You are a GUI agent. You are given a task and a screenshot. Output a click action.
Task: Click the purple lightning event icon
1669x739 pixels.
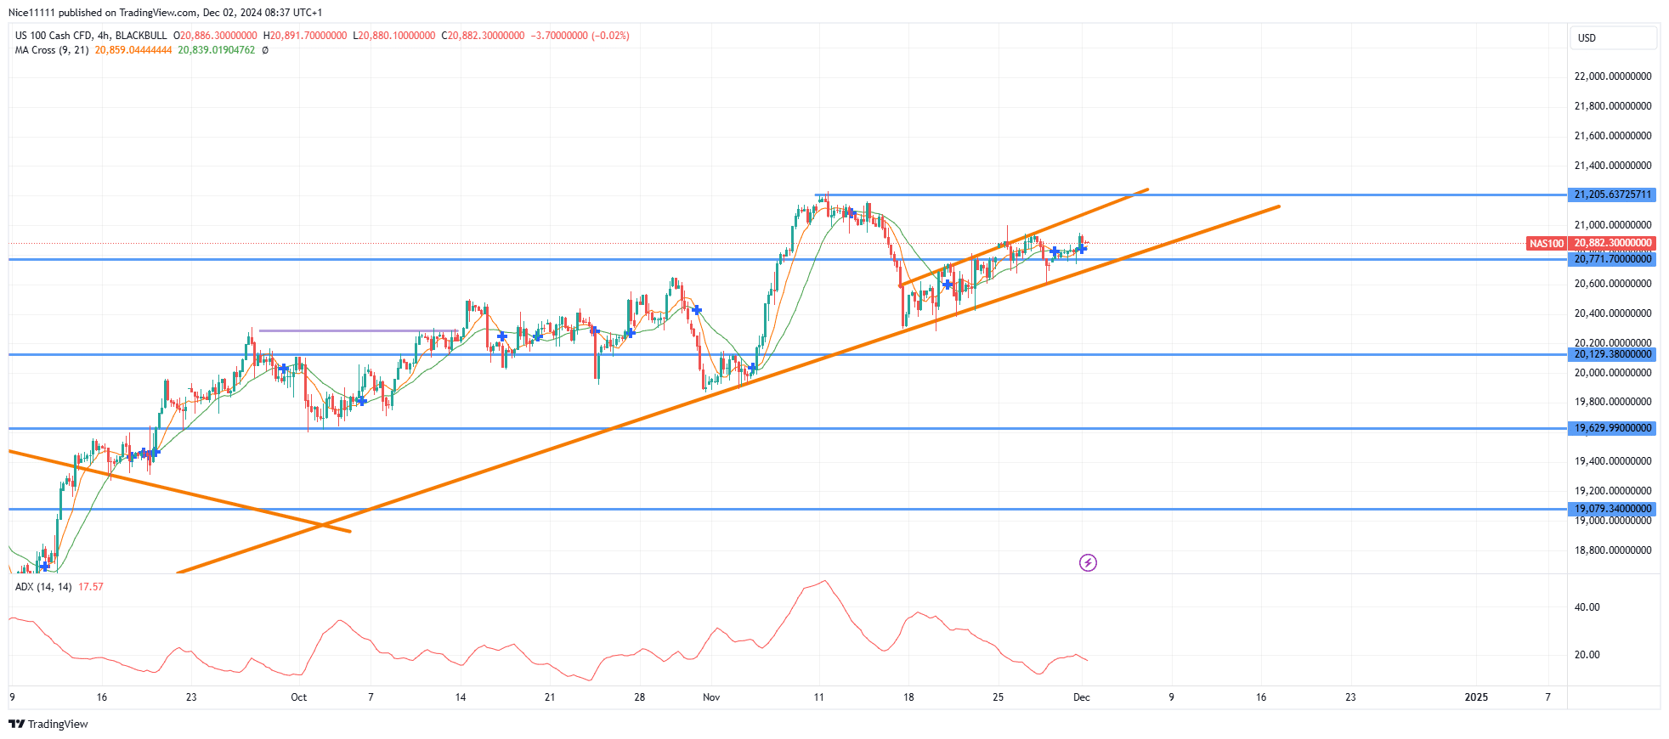[1088, 562]
